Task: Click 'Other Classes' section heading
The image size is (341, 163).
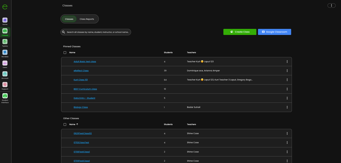Action: [x=71, y=118]
